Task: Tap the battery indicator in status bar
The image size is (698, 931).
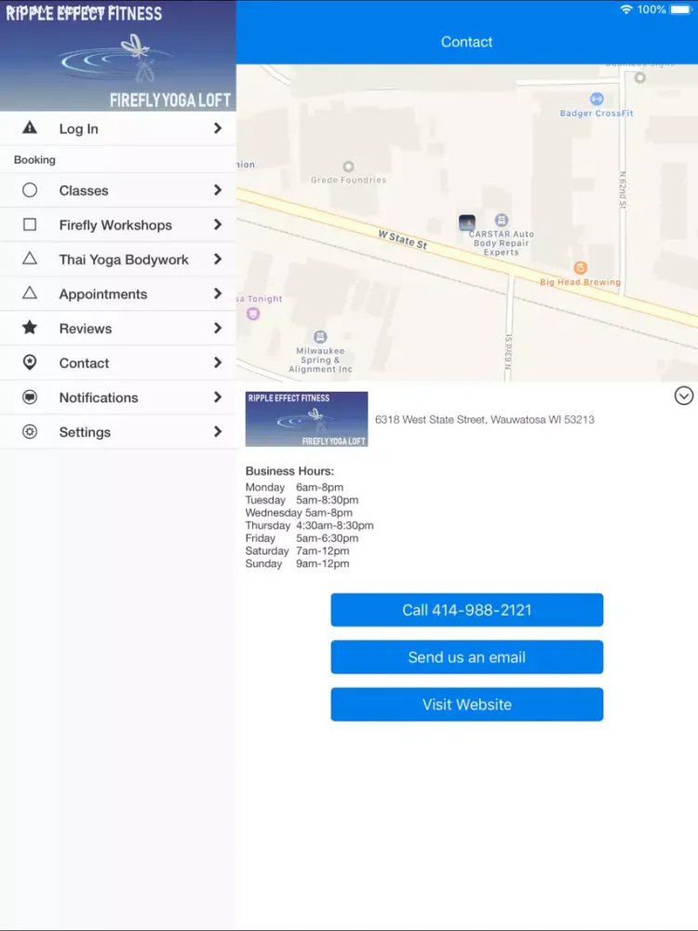Action: [680, 9]
